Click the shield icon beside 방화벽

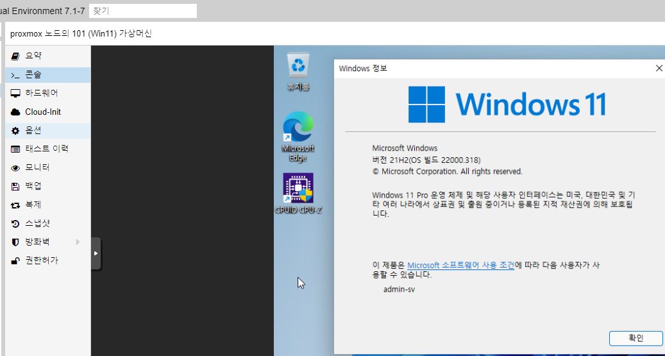point(15,242)
